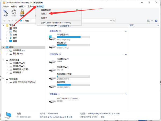Expand the 视频 tree node
161x121 pixels.
7,29
